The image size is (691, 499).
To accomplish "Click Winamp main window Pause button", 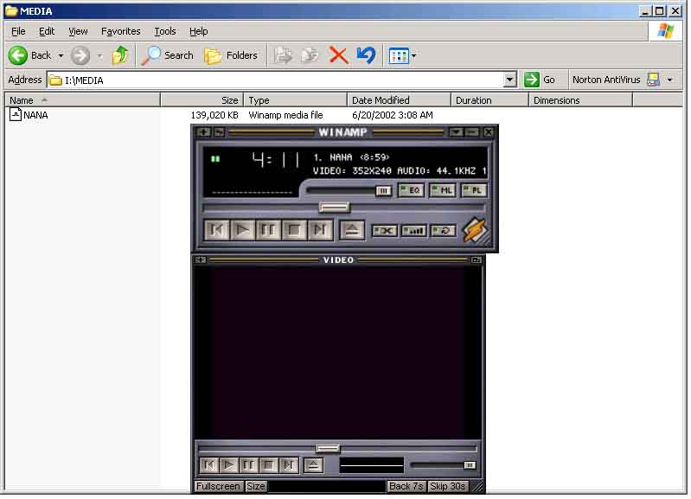I will click(268, 230).
